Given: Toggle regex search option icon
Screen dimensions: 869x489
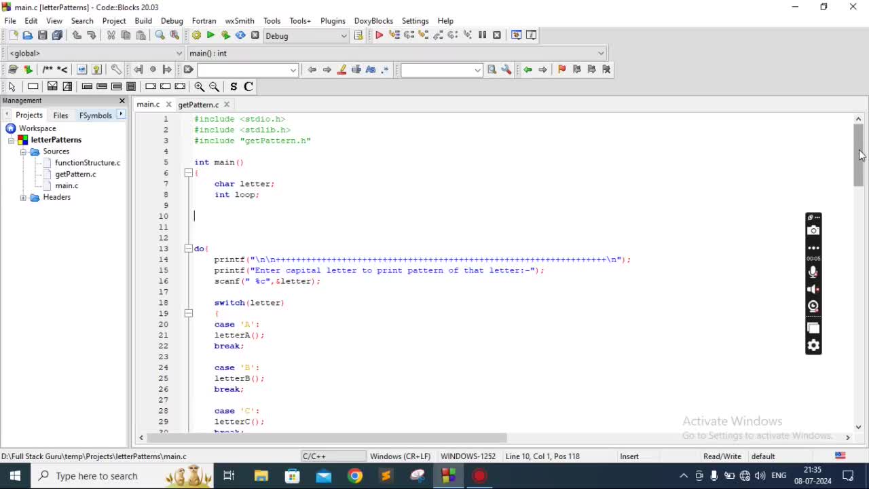Looking at the screenshot, I should [x=385, y=69].
